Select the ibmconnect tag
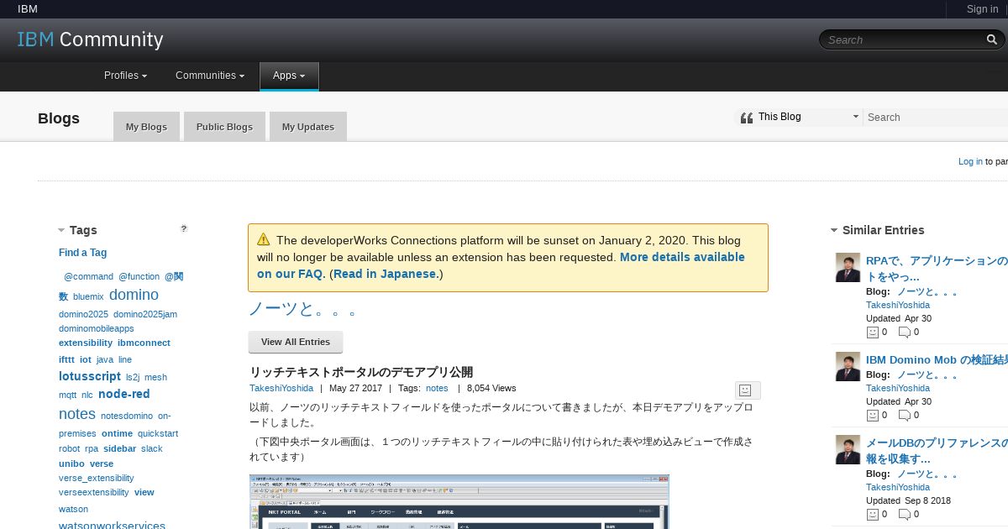Screen dimensions: 1008x529 click(144, 343)
